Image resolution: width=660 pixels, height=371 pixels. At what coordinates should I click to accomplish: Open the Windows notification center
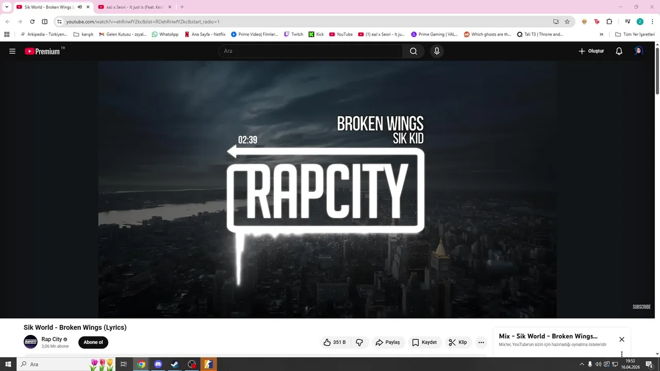(x=649, y=364)
